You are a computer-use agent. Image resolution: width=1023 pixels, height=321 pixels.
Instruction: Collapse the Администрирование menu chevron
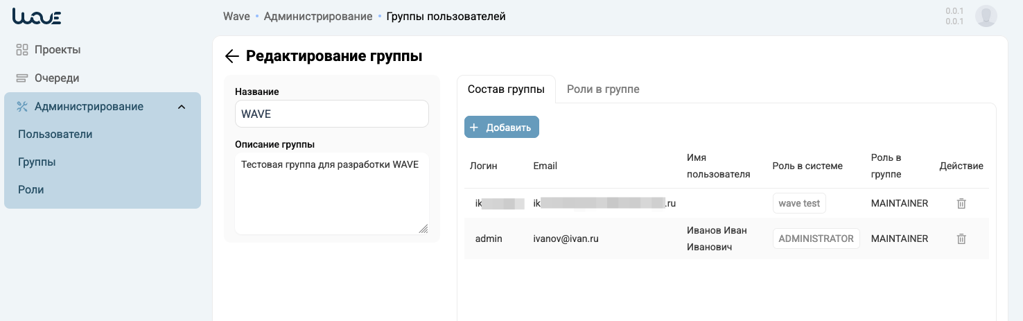[x=182, y=107]
